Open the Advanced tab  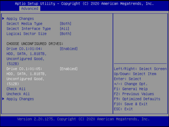(30, 9)
